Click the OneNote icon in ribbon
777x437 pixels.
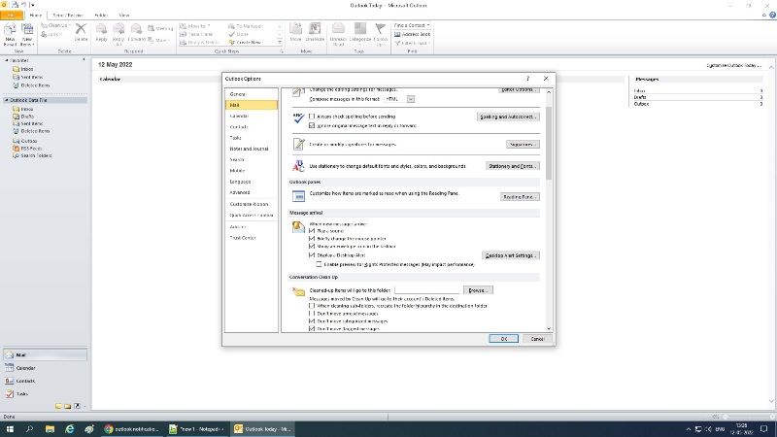[x=315, y=29]
